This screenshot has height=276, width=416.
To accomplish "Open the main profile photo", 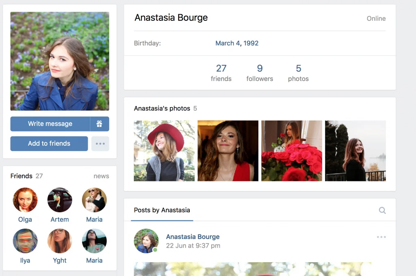I will tap(60, 61).
